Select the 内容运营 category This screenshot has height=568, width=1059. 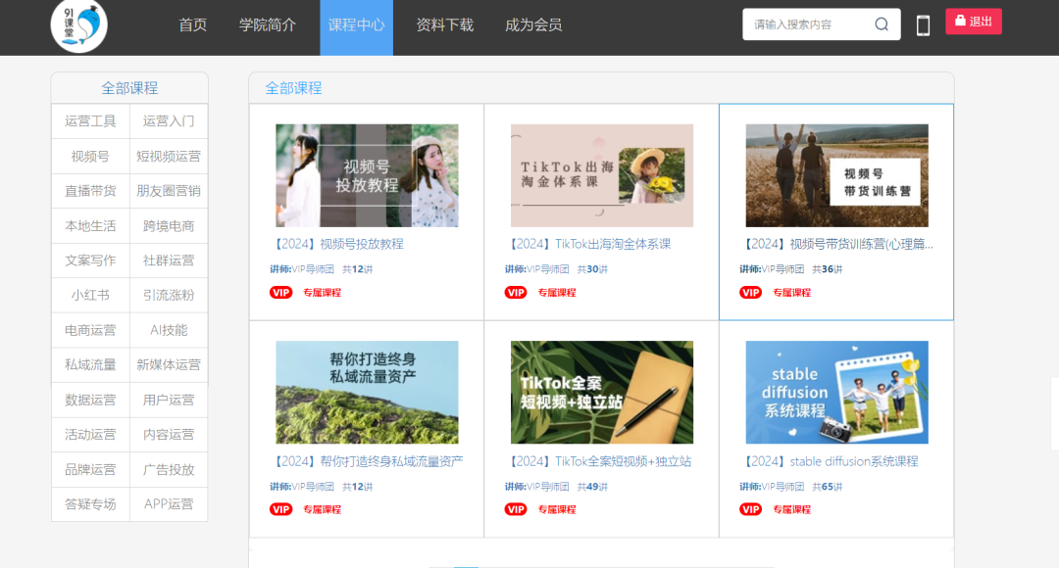169,435
